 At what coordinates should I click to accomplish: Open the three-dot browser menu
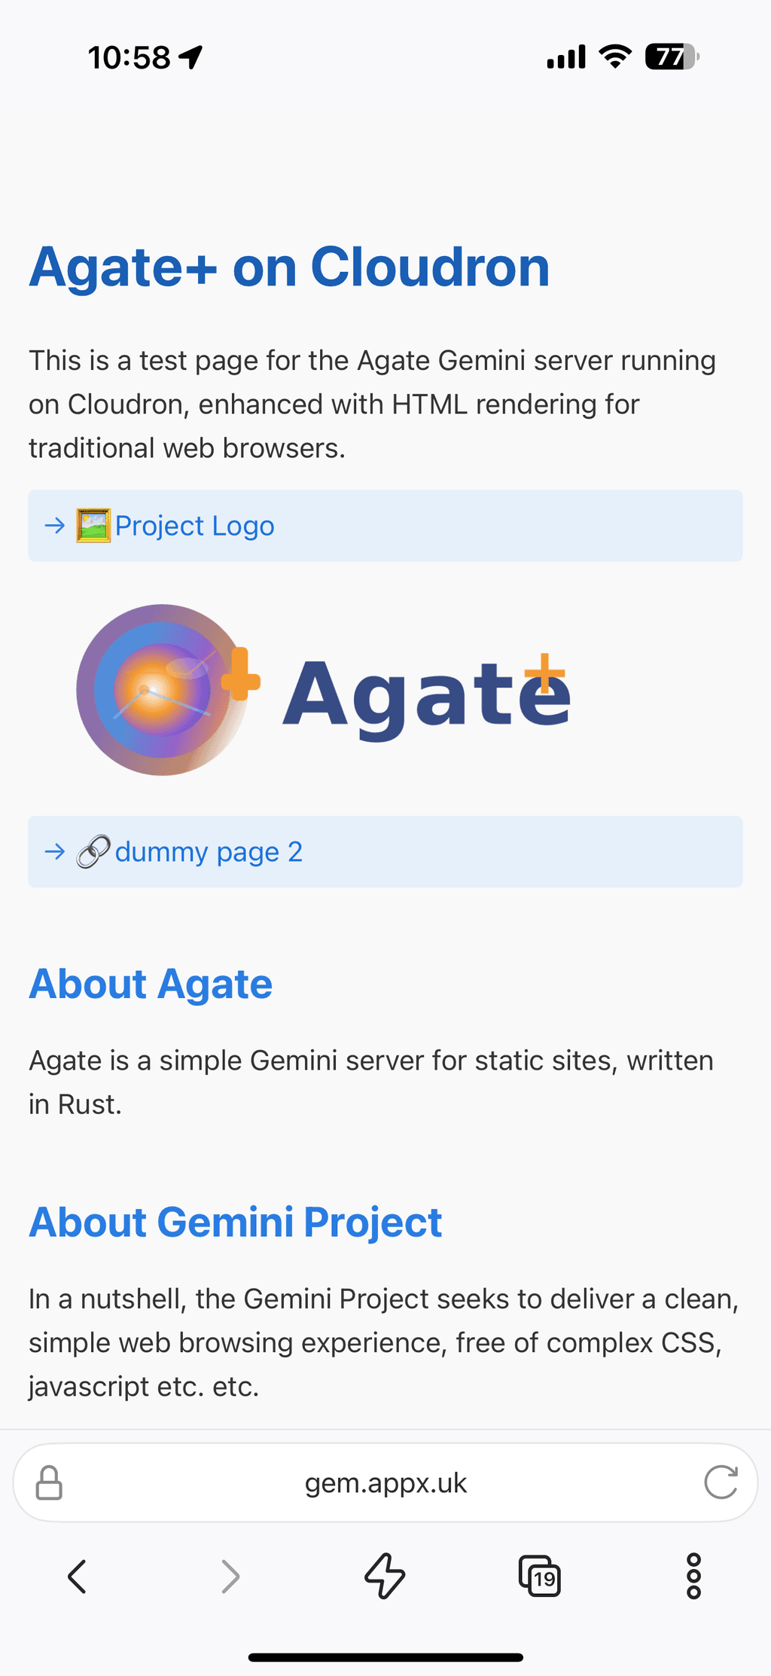[693, 1576]
